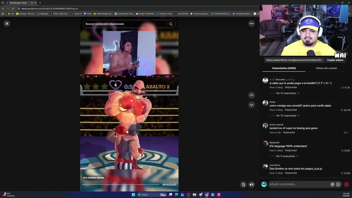Viewport: 352px width, 198px height.
Task: Close the TikTok video viewer with X
Action: tap(7, 24)
